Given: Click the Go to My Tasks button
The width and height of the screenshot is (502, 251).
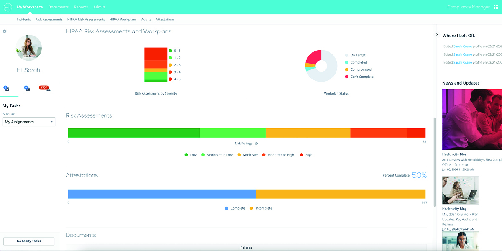Looking at the screenshot, I should point(29,241).
